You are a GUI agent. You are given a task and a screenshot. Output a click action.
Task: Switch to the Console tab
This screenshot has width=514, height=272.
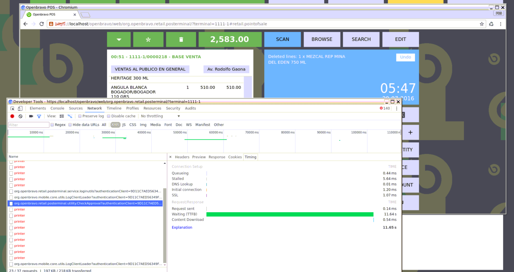[57, 108]
